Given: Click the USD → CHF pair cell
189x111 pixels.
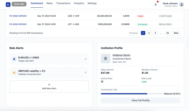Looking at the screenshot, I should tap(74, 16).
